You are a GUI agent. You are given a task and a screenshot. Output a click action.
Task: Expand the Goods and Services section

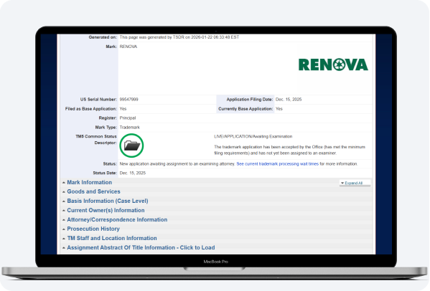tap(93, 191)
